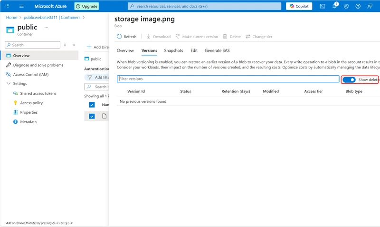Expand the search options arrow beside sidebar search

point(65,45)
